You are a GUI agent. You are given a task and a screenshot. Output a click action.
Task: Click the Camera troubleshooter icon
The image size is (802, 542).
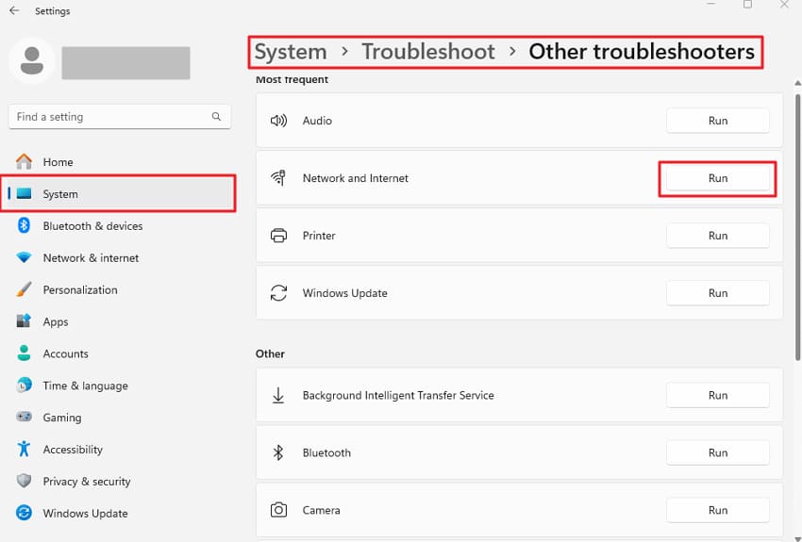pos(278,510)
